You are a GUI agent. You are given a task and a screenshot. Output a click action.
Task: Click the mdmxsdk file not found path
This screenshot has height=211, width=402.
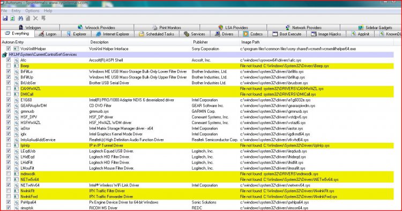tap(279, 174)
